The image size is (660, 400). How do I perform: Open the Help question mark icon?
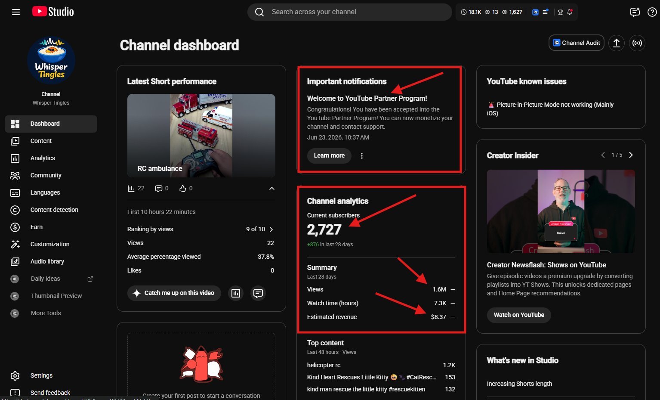tap(652, 12)
